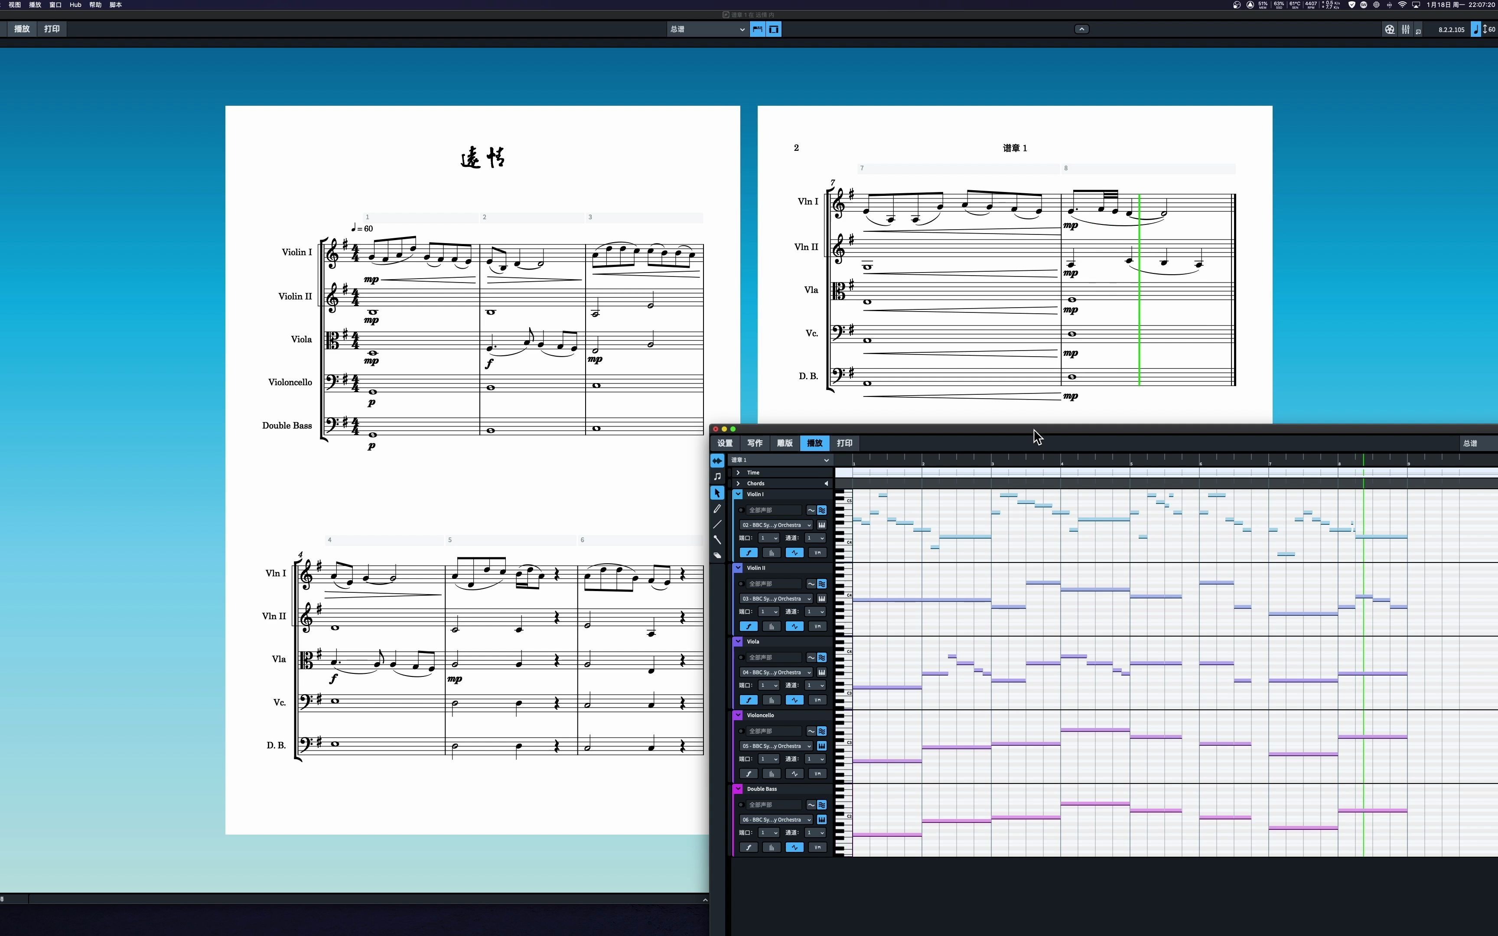Open the instrument editor for Viola track

(821, 672)
